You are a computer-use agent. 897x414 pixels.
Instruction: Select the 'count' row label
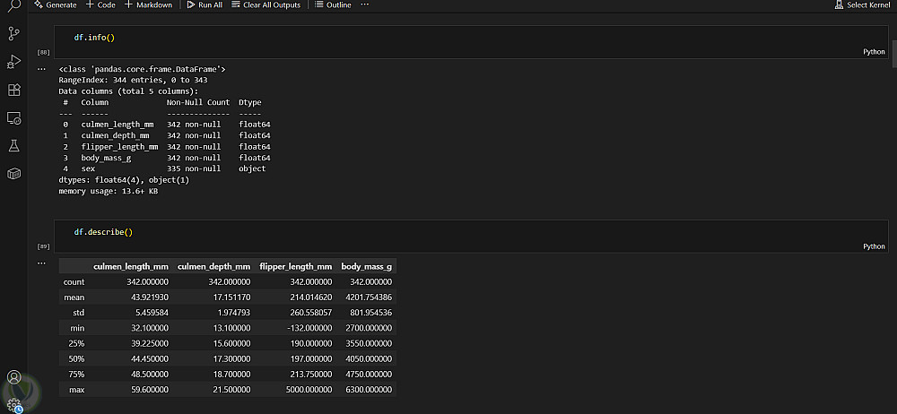(74, 282)
